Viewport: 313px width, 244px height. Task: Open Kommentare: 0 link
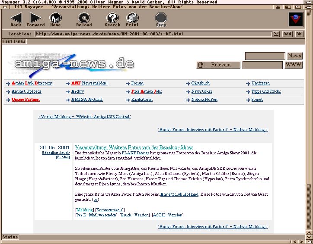pyautogui.click(x=110, y=210)
